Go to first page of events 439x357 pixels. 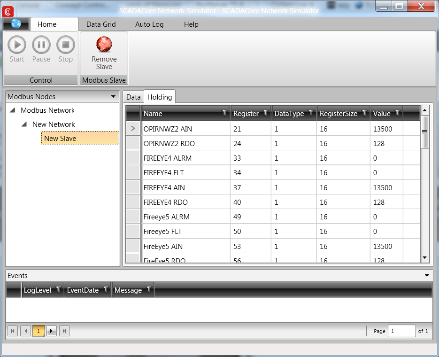point(13,331)
